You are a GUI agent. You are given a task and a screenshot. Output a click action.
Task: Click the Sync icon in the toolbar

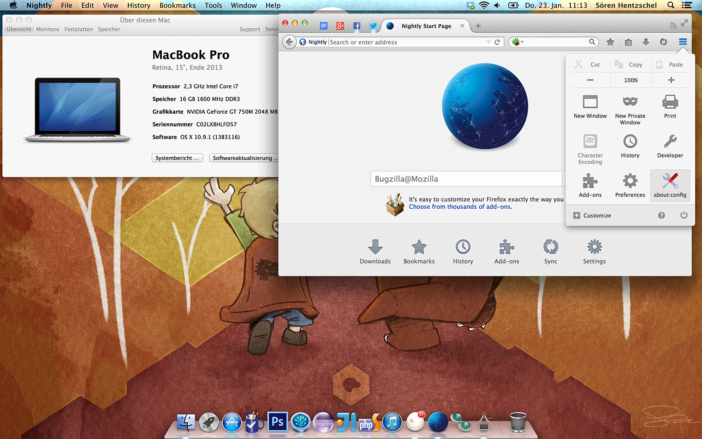pyautogui.click(x=663, y=42)
